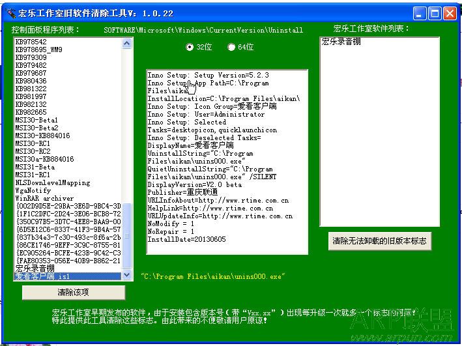Select MSI30a-KB884016 in the program list
Image resolution: width=462 pixels, height=346 pixels.
68,159
